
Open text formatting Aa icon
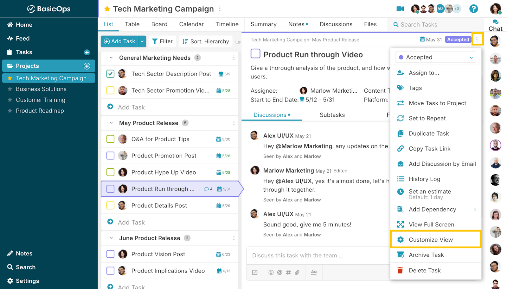coord(314,272)
